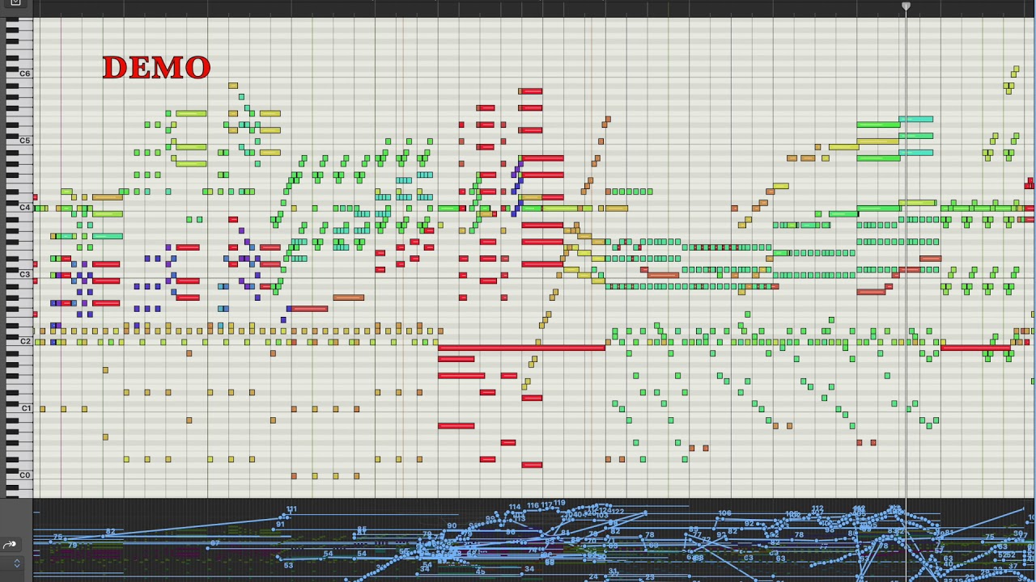Select the long green note right of C5

[878, 124]
